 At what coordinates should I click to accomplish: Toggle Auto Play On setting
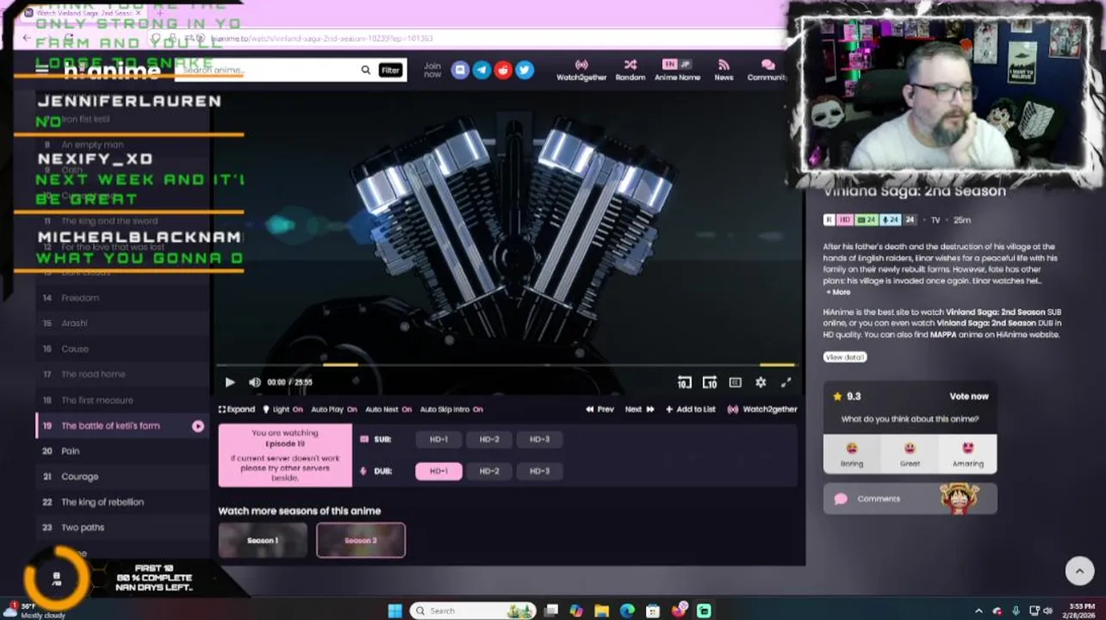pos(334,409)
